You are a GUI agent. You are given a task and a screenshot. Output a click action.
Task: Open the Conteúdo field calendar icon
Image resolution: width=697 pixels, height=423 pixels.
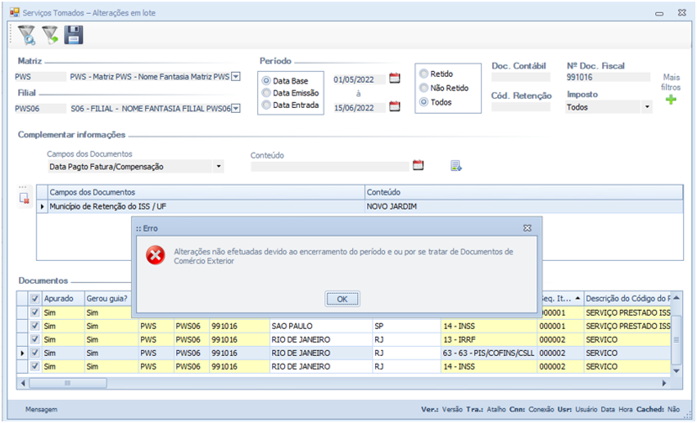418,165
